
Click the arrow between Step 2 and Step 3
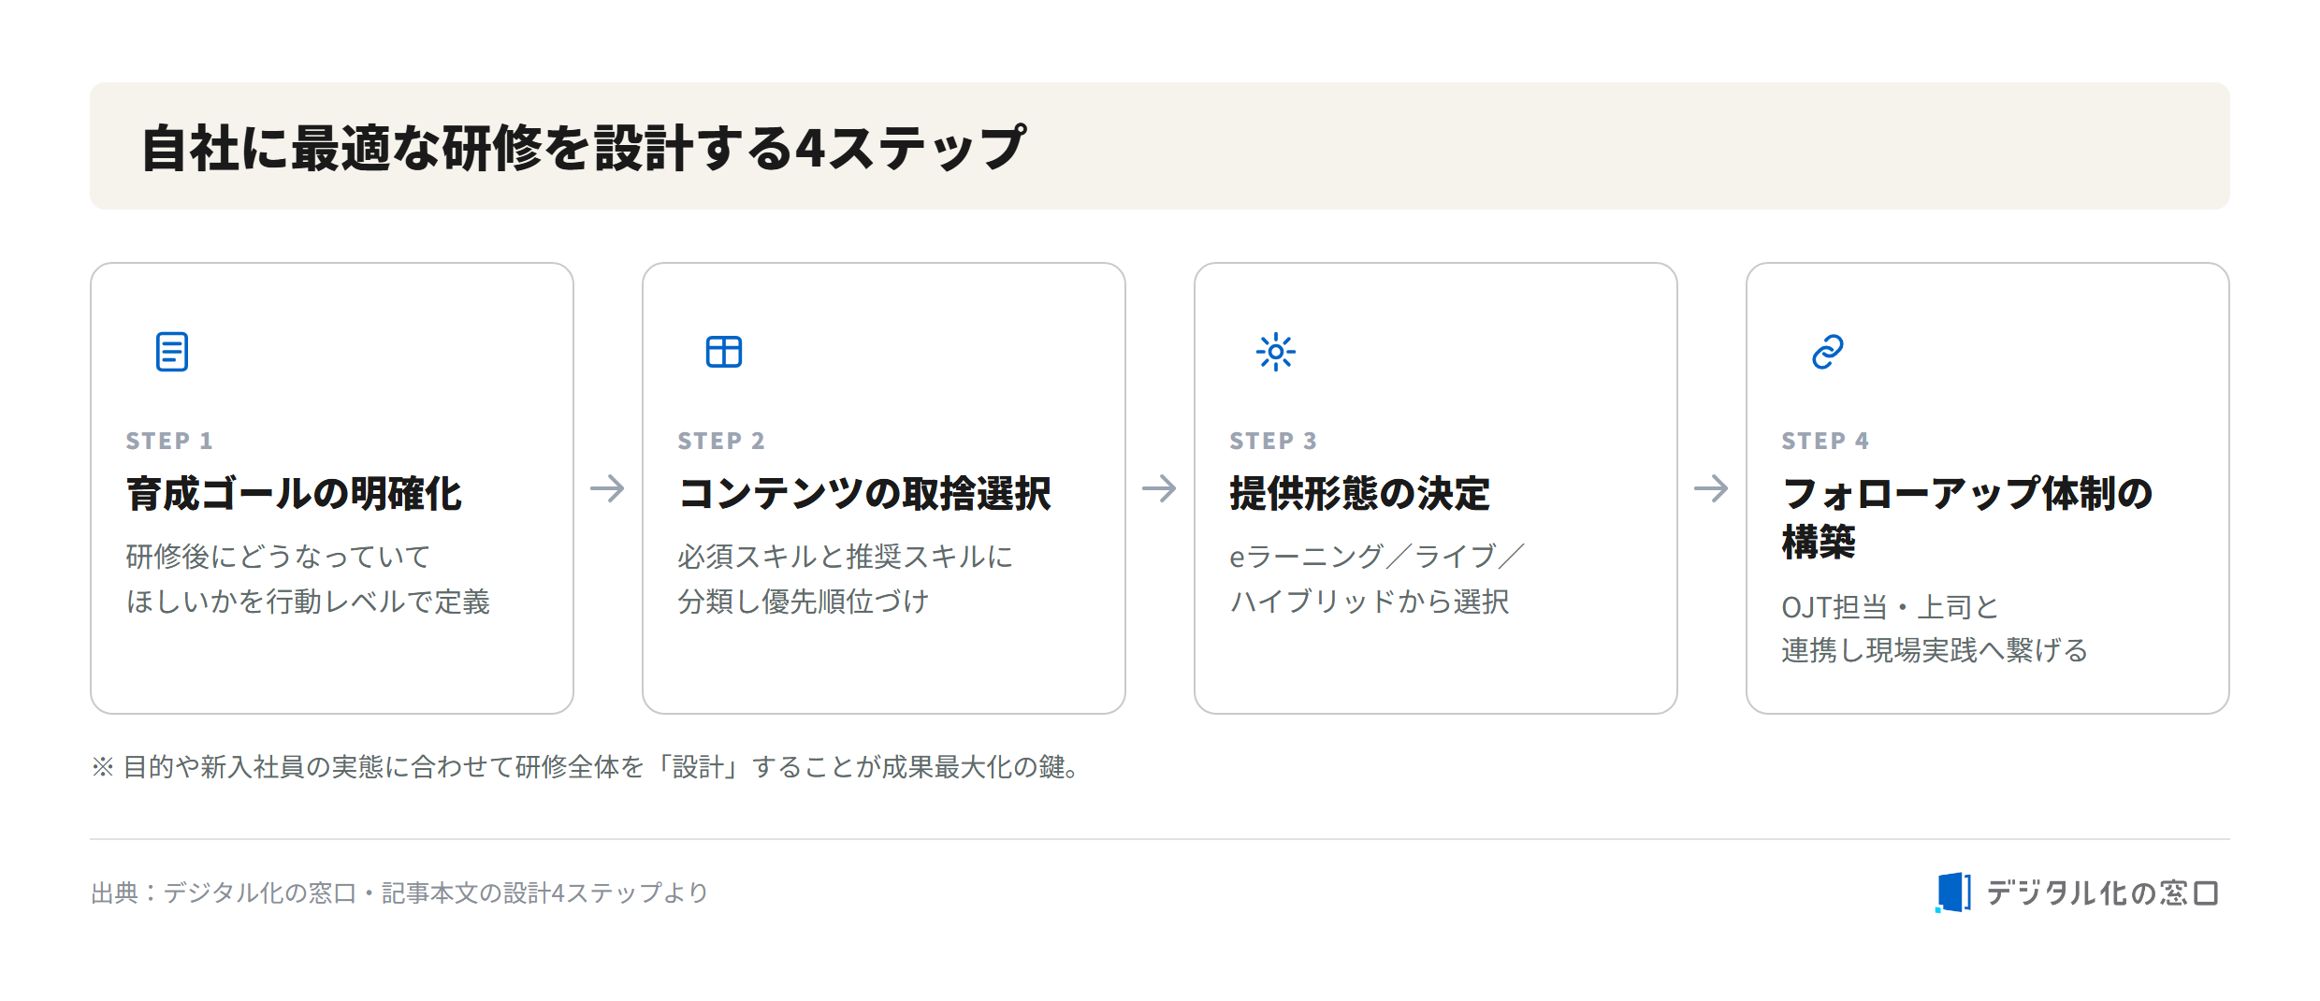(1160, 487)
